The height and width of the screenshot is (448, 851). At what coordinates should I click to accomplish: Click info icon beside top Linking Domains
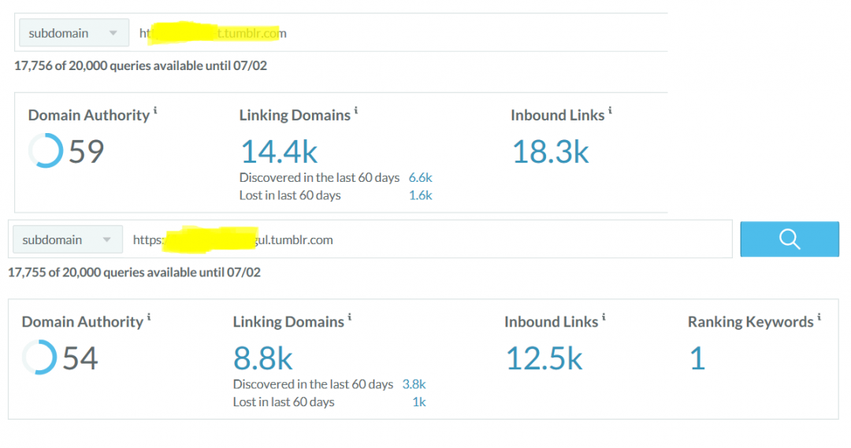356,112
